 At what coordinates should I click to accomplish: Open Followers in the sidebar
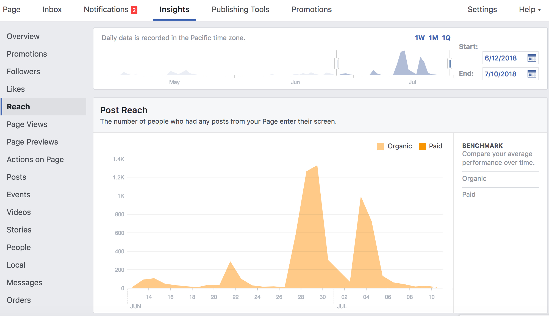pyautogui.click(x=23, y=71)
